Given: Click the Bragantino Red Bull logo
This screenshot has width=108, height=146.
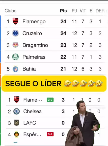Looking at the screenshot, I should click(x=15, y=45).
